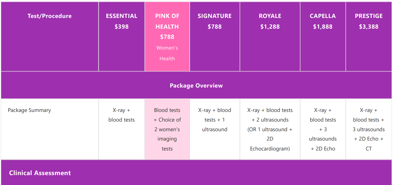Click the 'Women's Health' subtitle text

pos(167,53)
